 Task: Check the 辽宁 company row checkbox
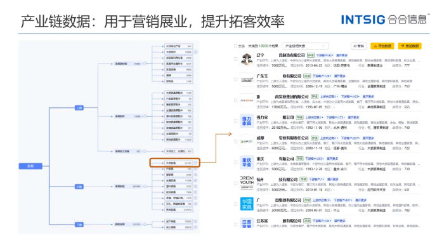pos(235,59)
